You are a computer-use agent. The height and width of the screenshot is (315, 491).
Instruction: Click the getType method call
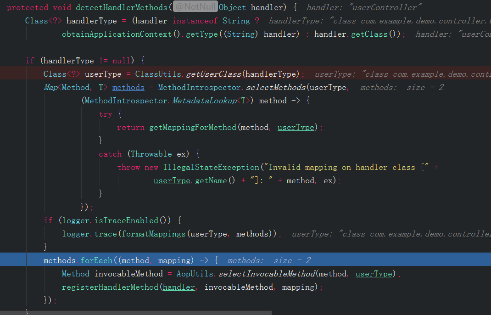(201, 34)
